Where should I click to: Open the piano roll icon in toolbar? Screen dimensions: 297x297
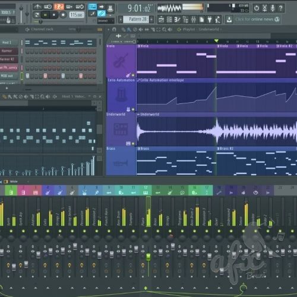coord(178,20)
